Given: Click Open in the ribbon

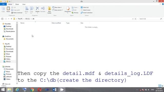Looking at the screenshot, I should [x=75, y=7].
